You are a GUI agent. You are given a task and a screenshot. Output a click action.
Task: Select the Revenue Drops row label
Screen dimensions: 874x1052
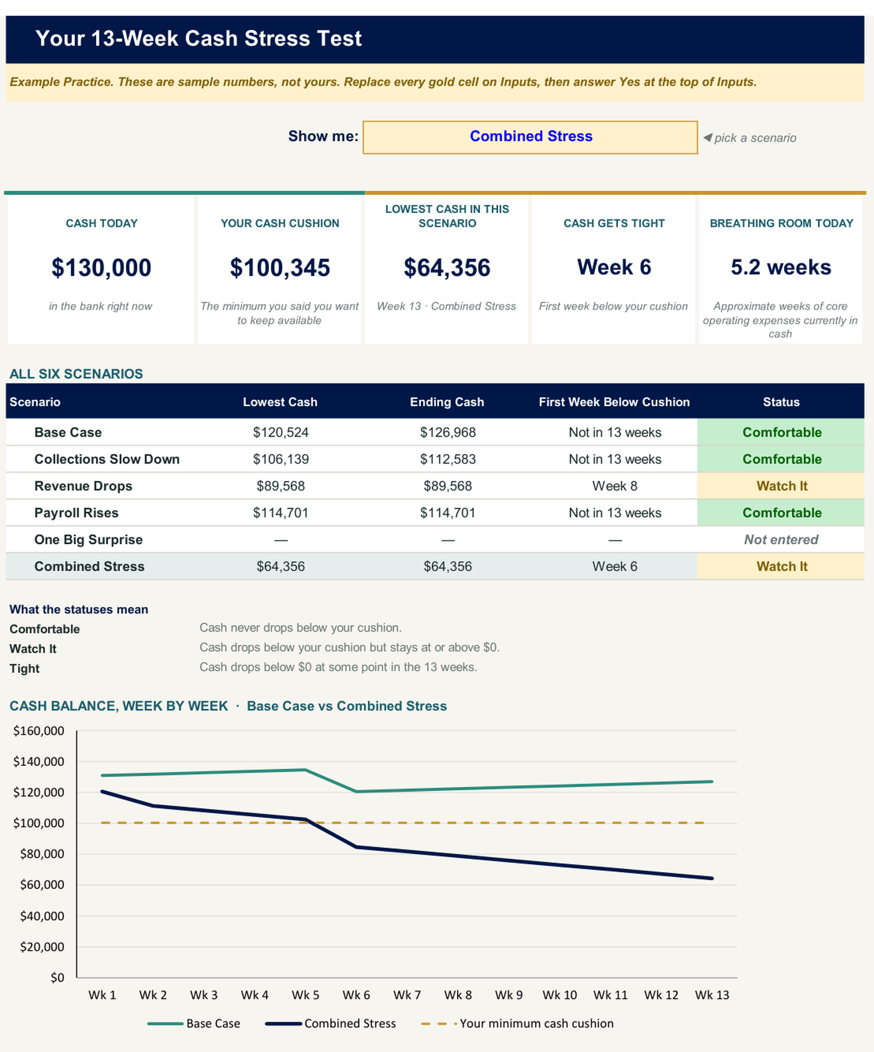(x=83, y=486)
